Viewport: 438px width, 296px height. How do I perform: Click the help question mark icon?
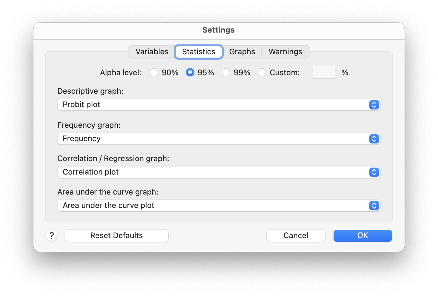click(x=52, y=235)
